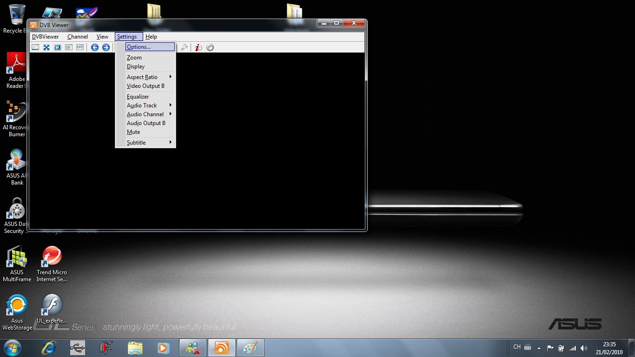The height and width of the screenshot is (357, 635).
Task: Select the Asus WebStorage desktop icon
Action: point(17,312)
